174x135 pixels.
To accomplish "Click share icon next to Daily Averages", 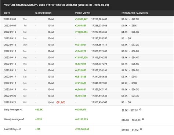I will [21, 110].
